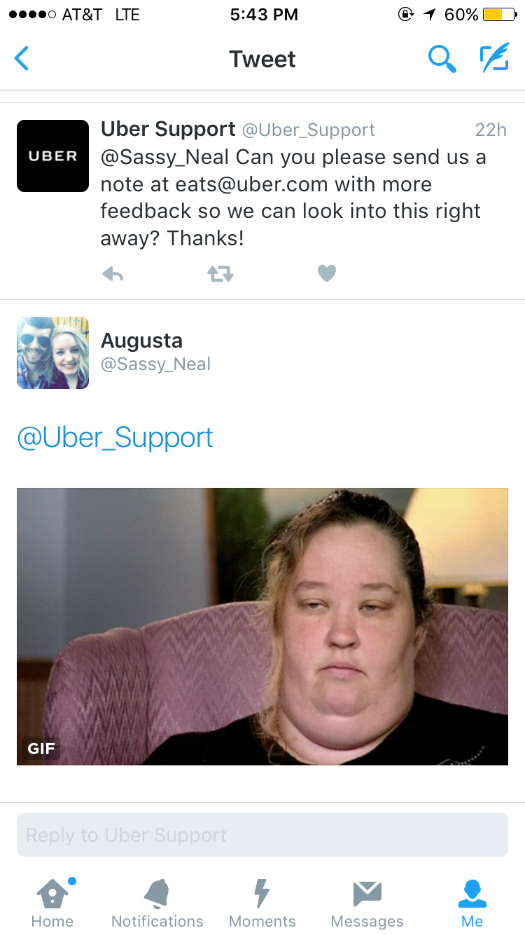Screen dimensions: 525x935
Task: Go to the Home tab
Action: point(52,903)
